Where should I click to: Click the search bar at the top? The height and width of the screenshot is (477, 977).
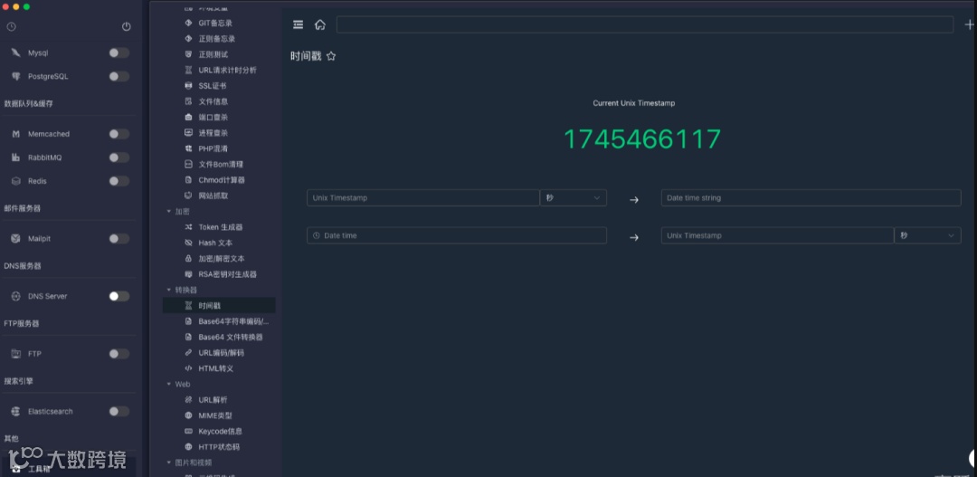[645, 24]
